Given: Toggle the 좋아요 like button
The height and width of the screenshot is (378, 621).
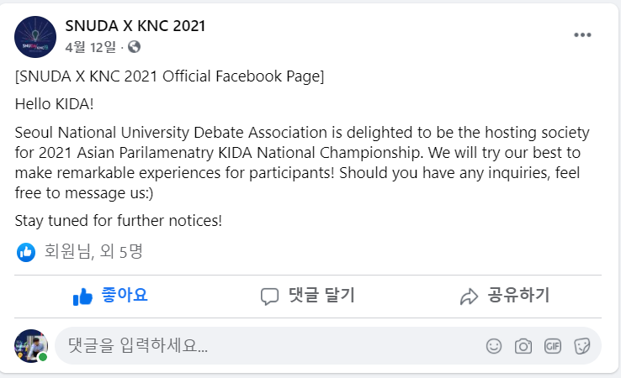Looking at the screenshot, I should point(109,296).
